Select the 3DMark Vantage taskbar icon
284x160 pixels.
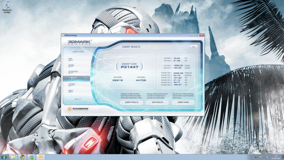(40, 157)
